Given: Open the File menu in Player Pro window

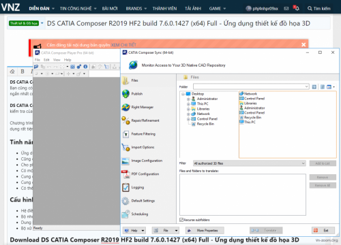Looking at the screenshot, I should 38,60.
